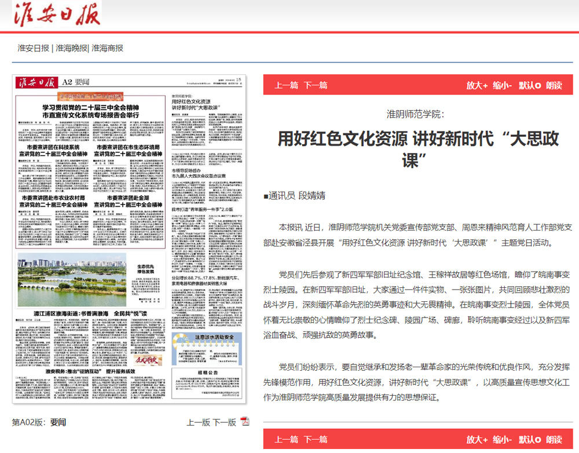
Task: Open article 清江浦区淮海街道:书香满淮海 on page
Action: (90, 313)
